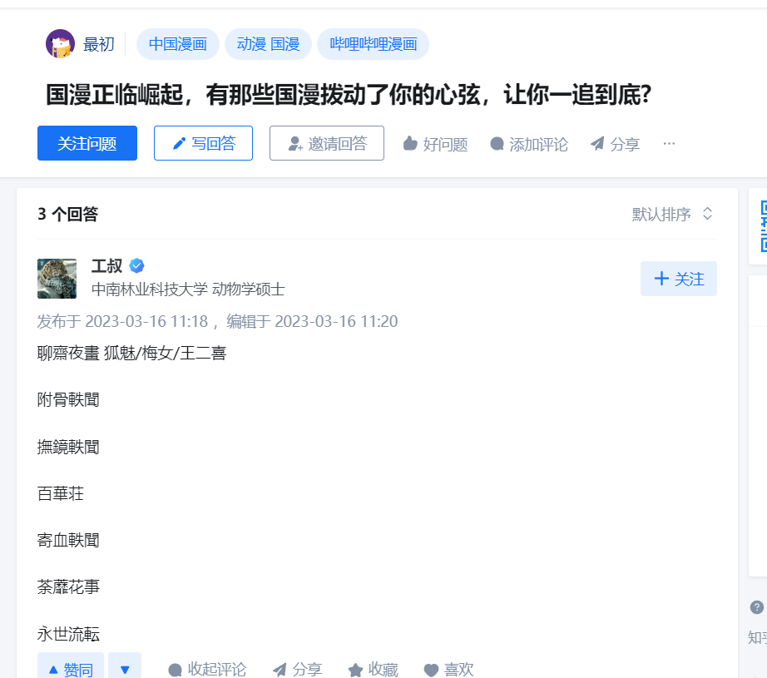Click the 邀请回答 button
The height and width of the screenshot is (678, 767).
tap(327, 143)
